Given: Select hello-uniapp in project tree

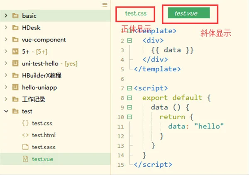Looking at the screenshot, I should tap(39, 87).
